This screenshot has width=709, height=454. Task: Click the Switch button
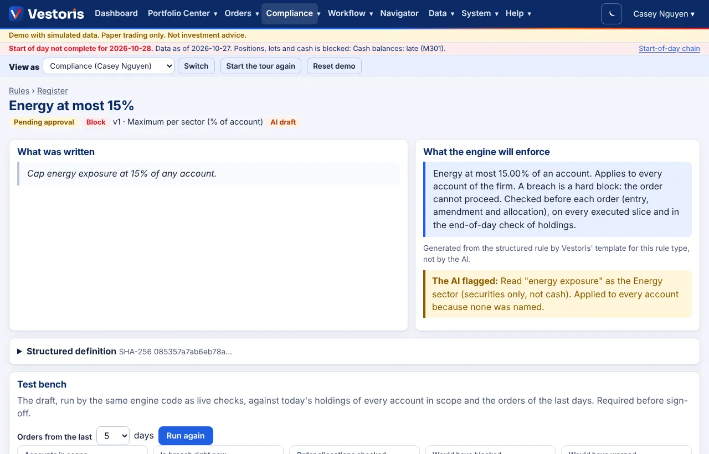click(x=196, y=66)
